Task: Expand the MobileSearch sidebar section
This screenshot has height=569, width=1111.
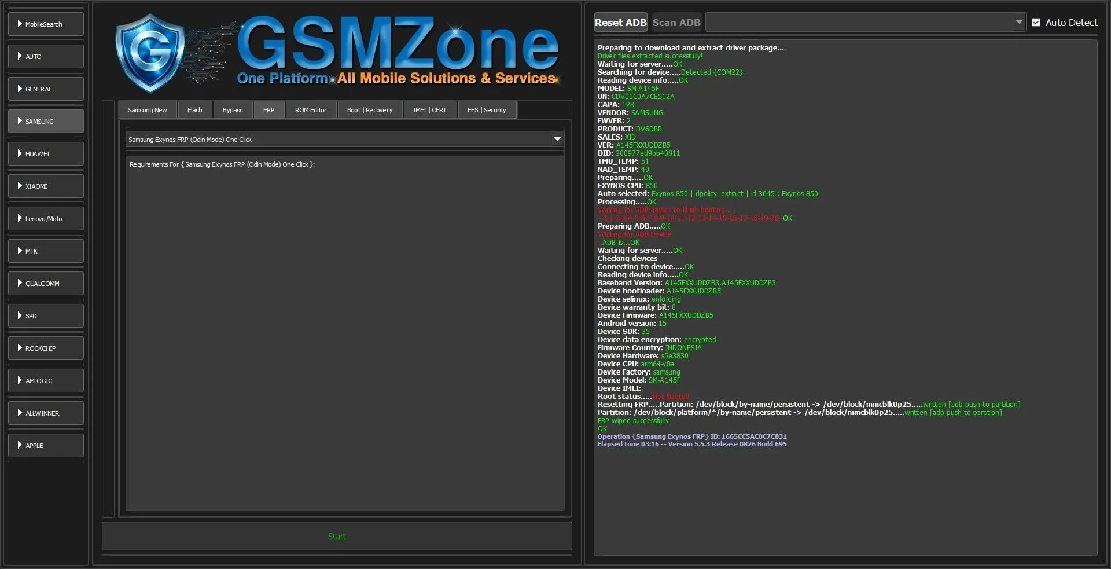Action: pyautogui.click(x=46, y=24)
